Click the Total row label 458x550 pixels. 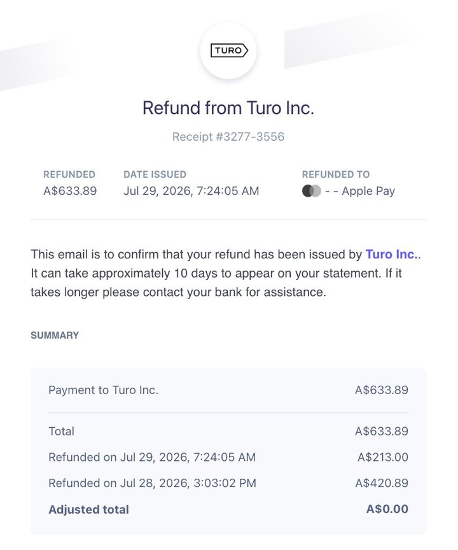click(61, 431)
